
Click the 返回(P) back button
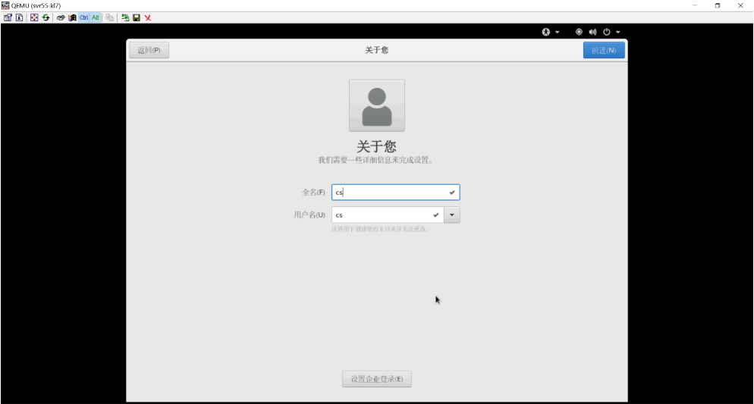click(x=149, y=50)
